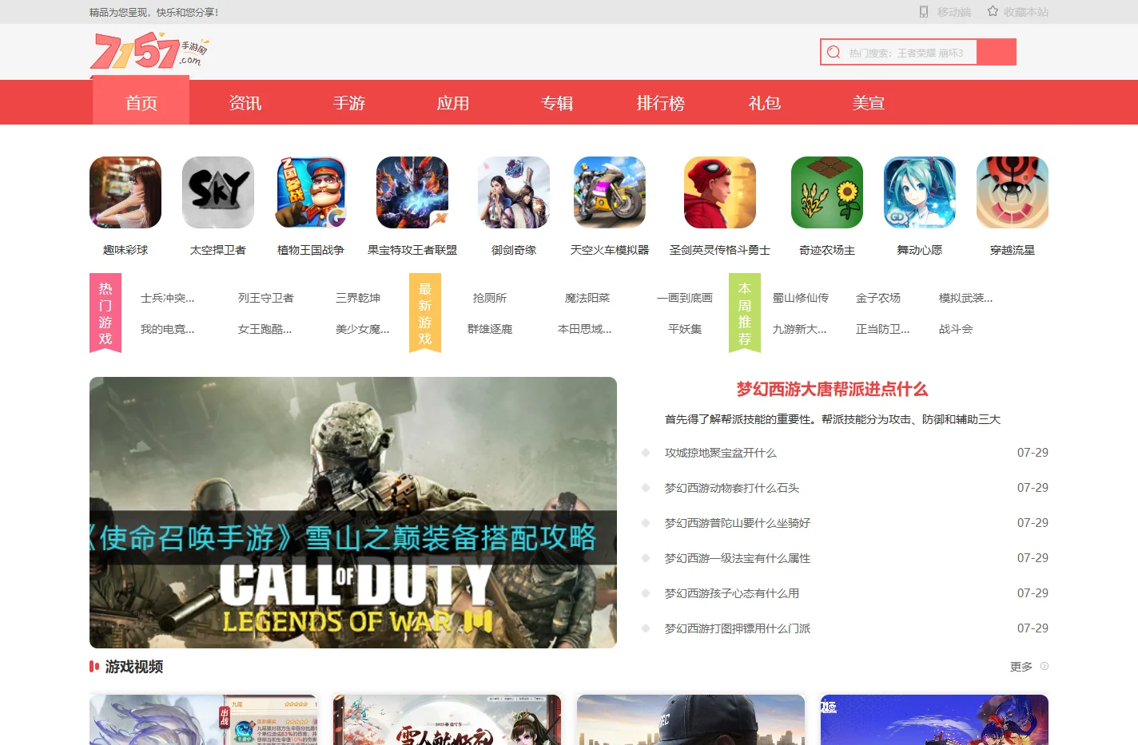1138x745 pixels.
Task: Open headline 梦幻西游大唐帮派进点什么
Action: (832, 389)
